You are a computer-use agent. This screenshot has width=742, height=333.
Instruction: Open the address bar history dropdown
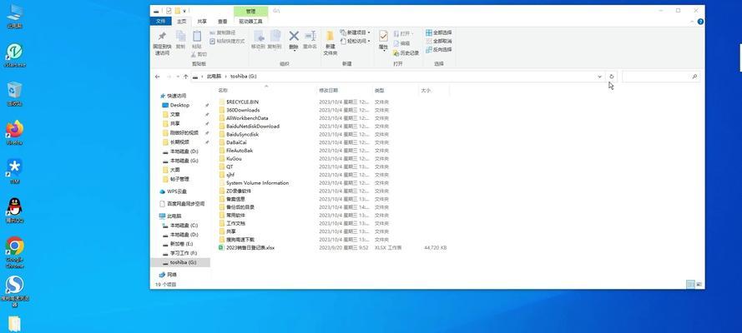[x=599, y=77]
